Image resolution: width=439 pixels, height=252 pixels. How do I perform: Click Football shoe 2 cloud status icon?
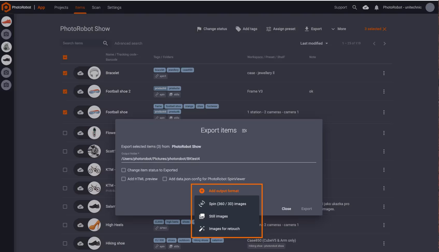81,92
